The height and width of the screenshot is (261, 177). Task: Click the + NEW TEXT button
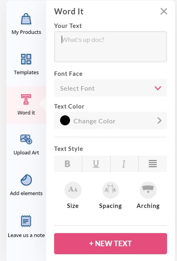(x=111, y=243)
